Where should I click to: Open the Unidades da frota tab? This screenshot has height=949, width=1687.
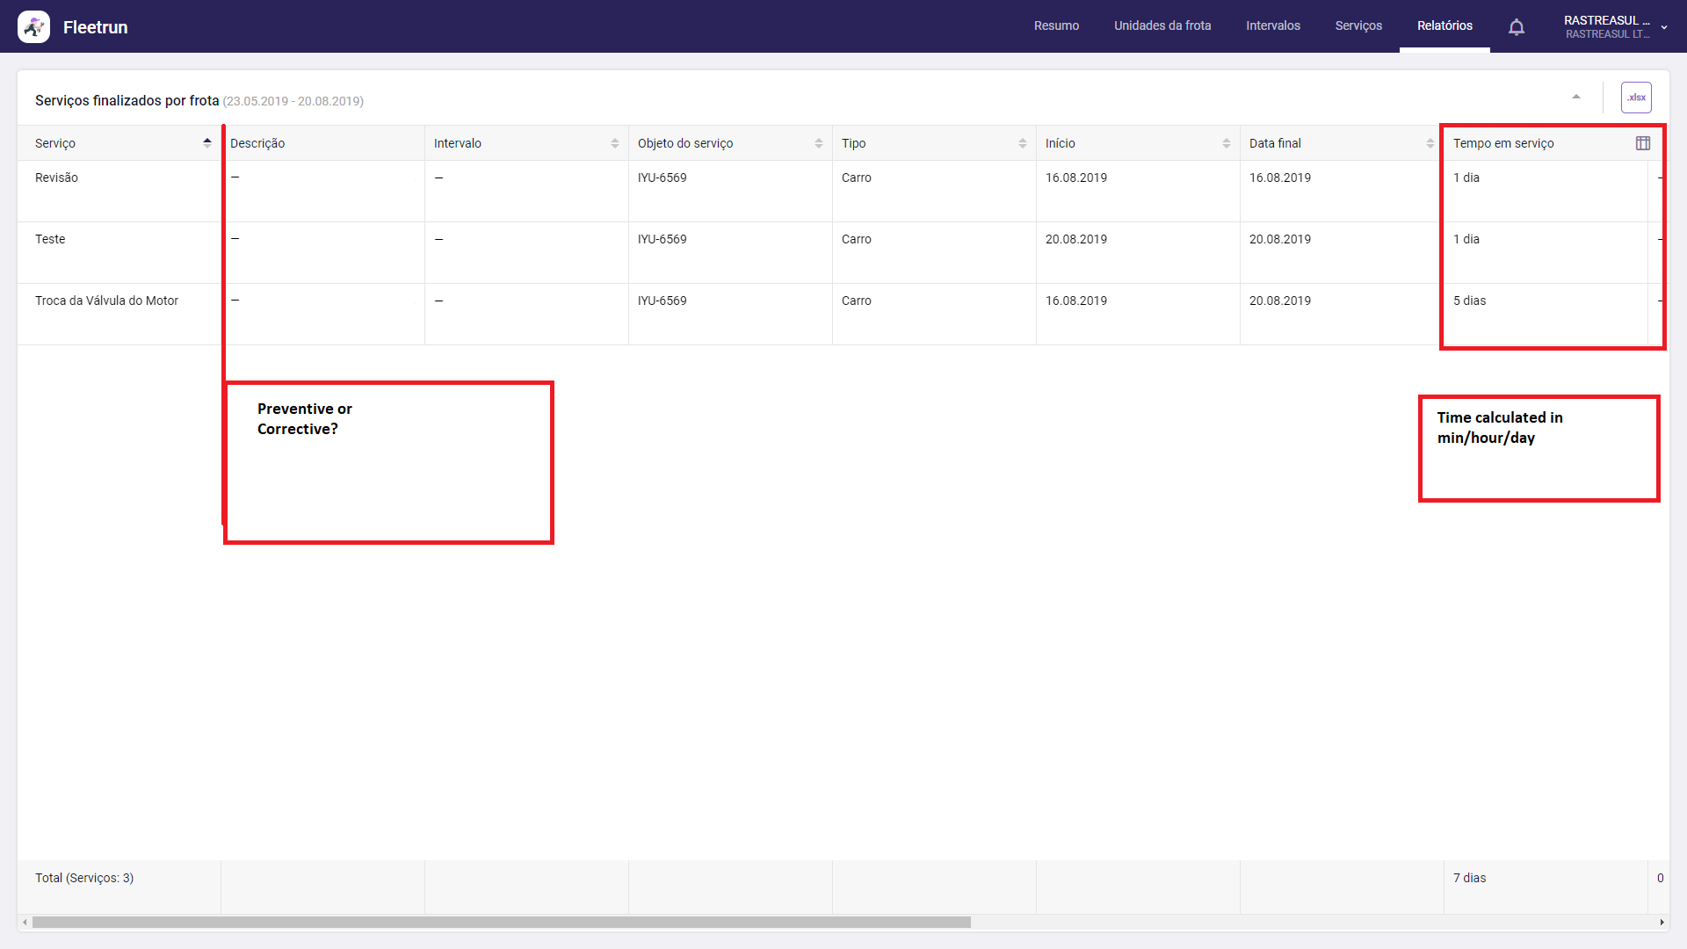[1162, 26]
